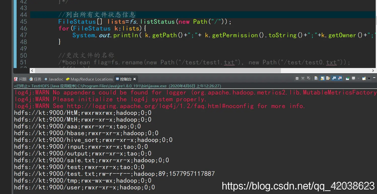377x194 pixels.
Task: Click the terminated TestHDFS launch description line
Action: (118, 86)
